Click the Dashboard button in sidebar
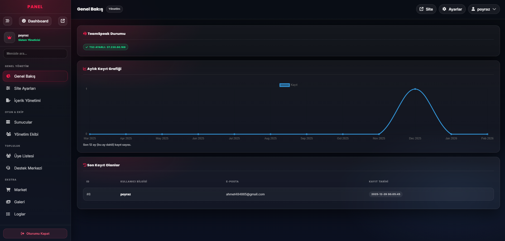505x241 pixels. click(35, 21)
